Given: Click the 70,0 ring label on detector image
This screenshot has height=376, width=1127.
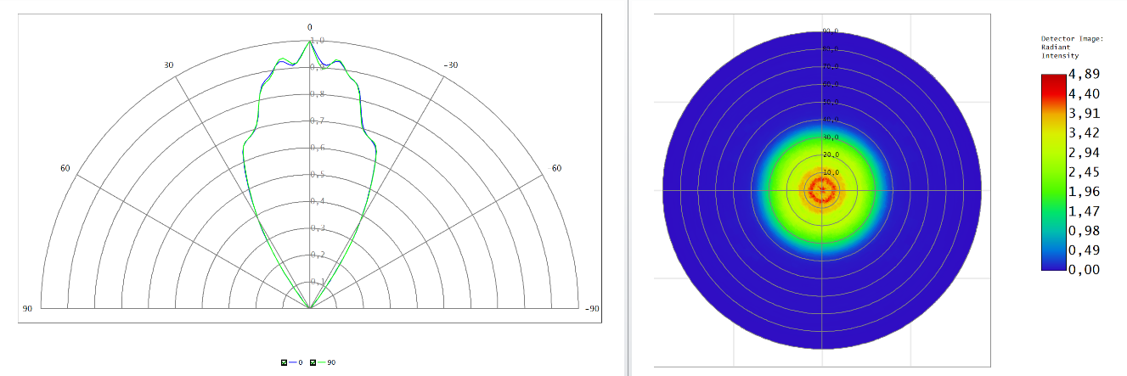Looking at the screenshot, I should (x=831, y=66).
